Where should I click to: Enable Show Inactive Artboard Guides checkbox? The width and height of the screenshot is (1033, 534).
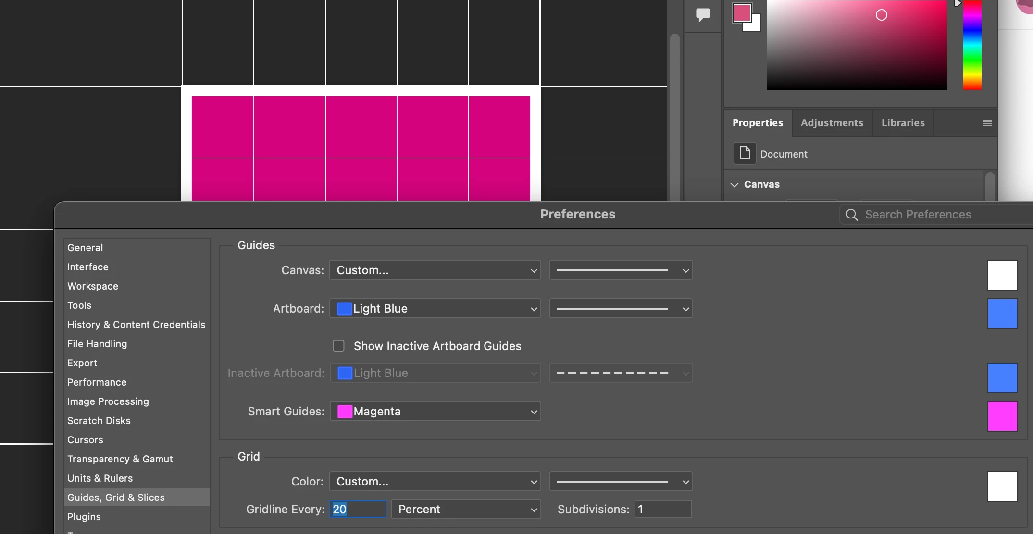[338, 346]
